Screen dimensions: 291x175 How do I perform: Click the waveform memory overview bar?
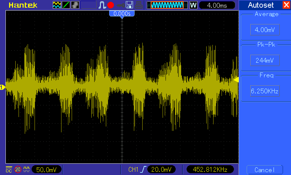coord(167,5)
